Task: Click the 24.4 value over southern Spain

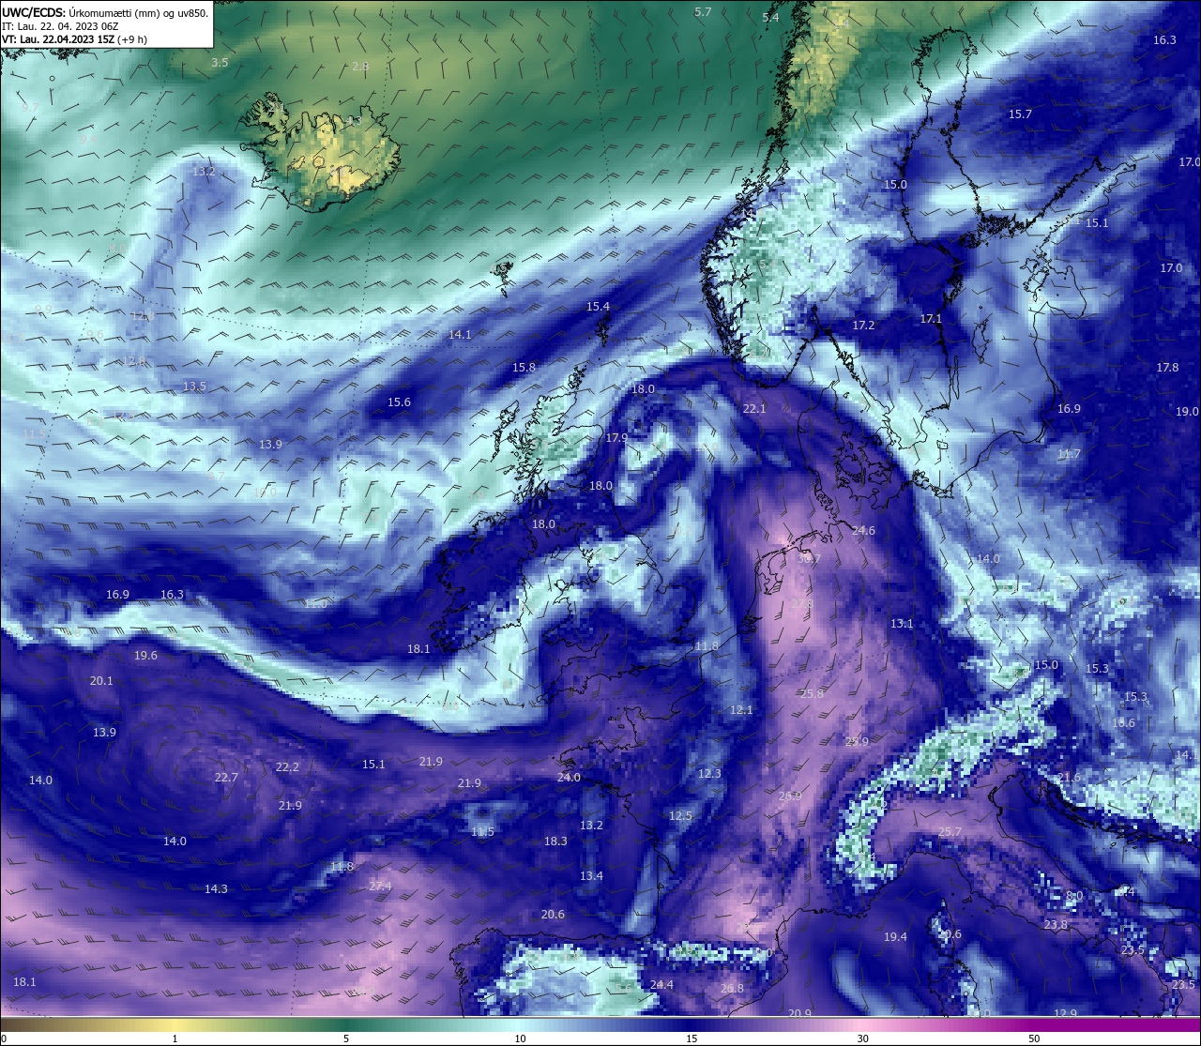Action: 661,984
